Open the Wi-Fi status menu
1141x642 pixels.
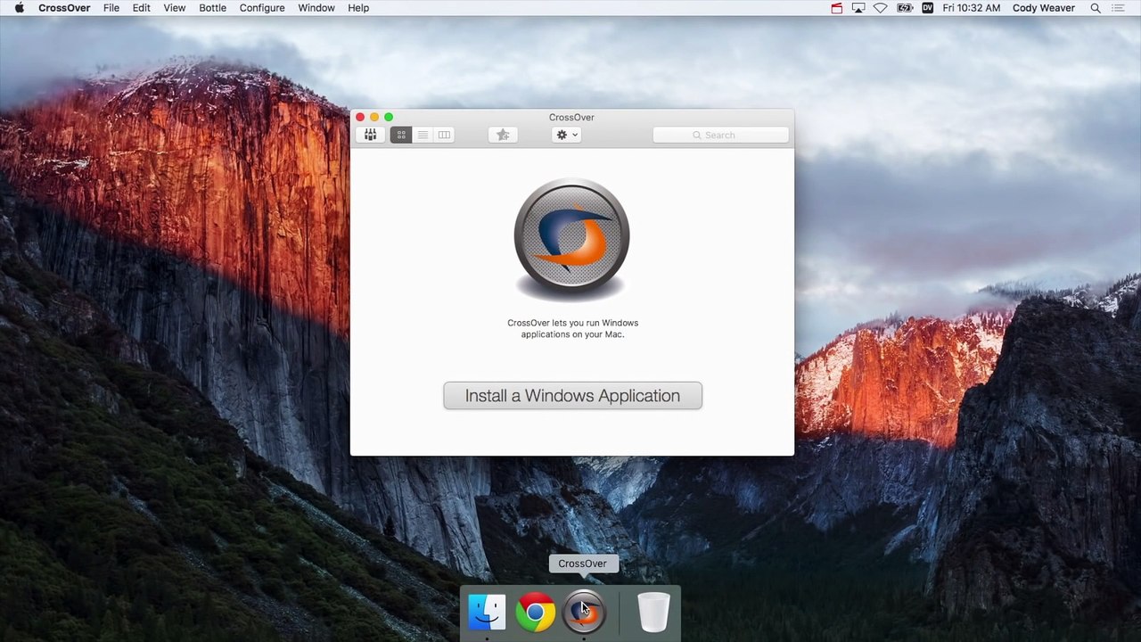(881, 8)
